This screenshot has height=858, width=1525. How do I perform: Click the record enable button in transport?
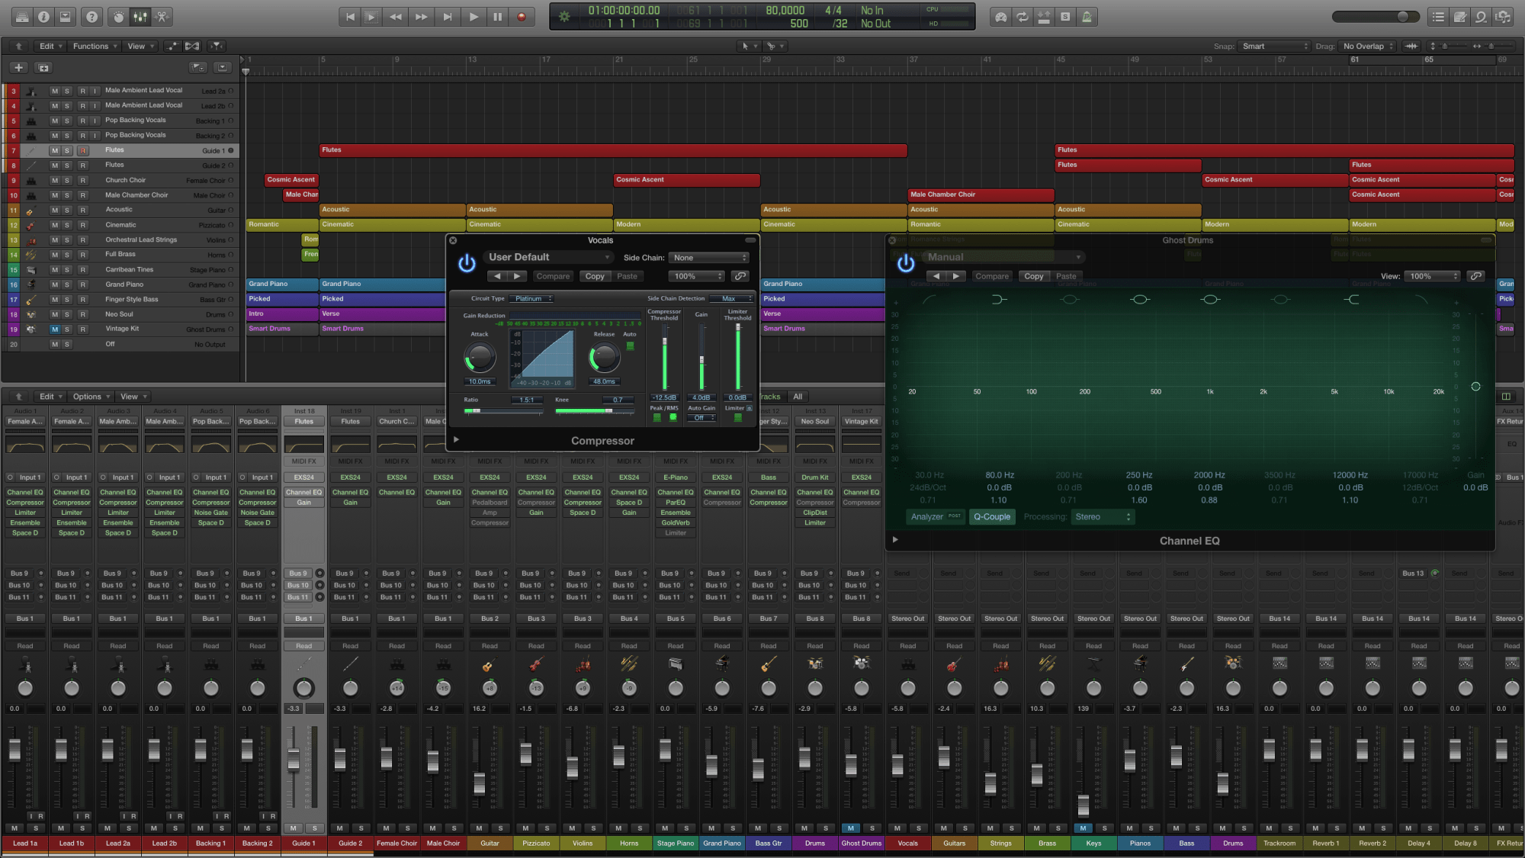(522, 16)
